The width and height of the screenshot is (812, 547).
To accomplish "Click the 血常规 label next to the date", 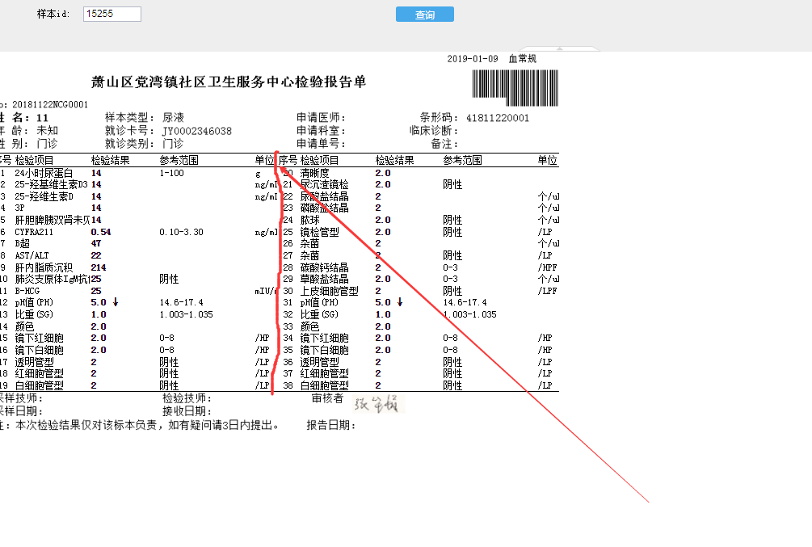I will pos(523,58).
